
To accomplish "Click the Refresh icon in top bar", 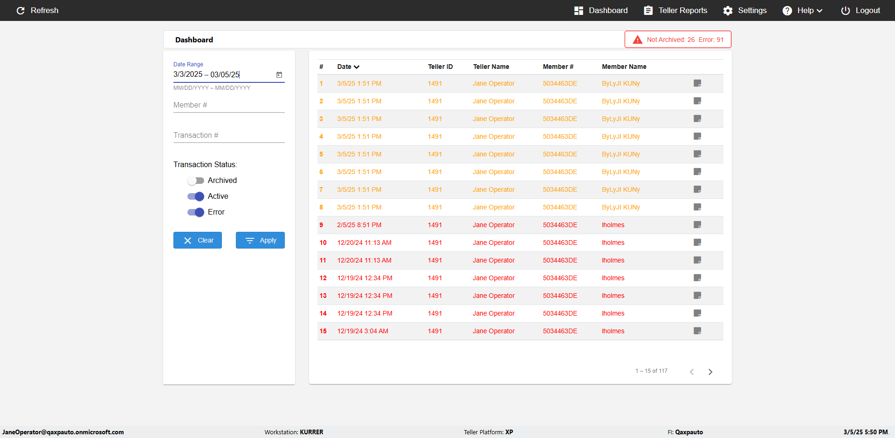I will coord(21,11).
